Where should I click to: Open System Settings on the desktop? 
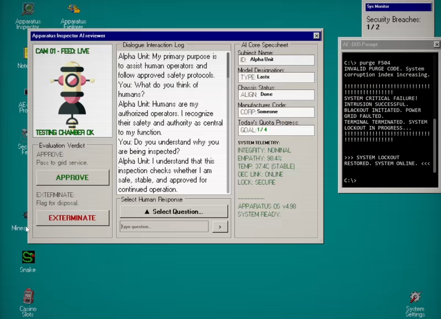(415, 304)
